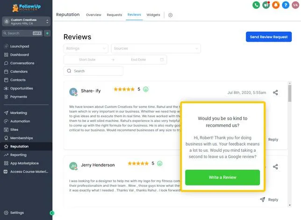Open reputation settings gear icon
This screenshot has width=301, height=220.
click(170, 15)
